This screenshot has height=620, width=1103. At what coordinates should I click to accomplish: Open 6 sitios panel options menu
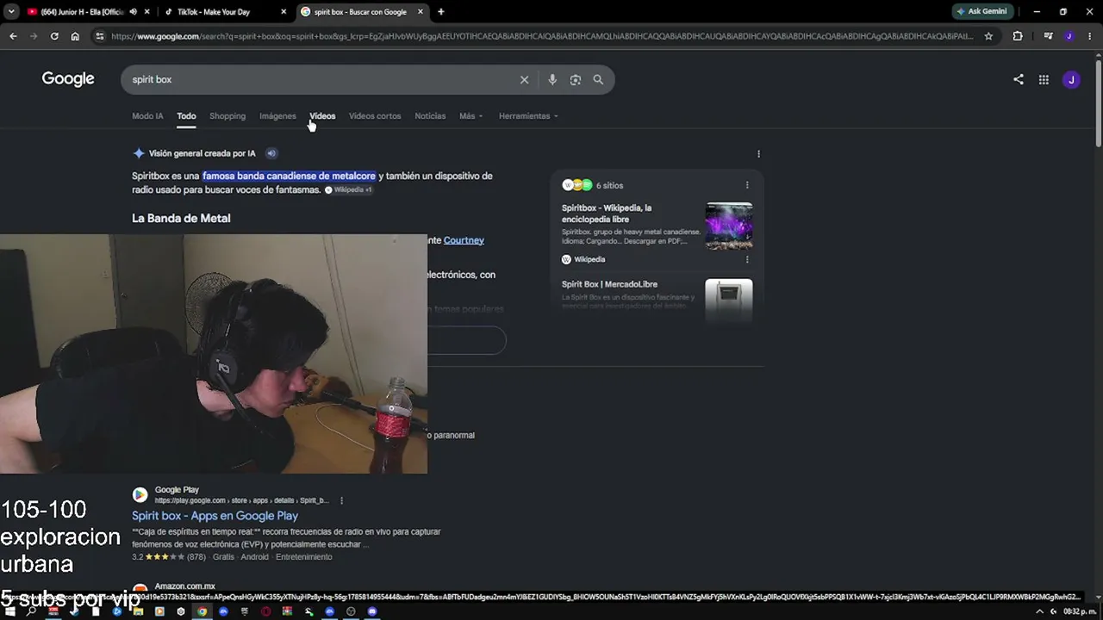(x=747, y=185)
